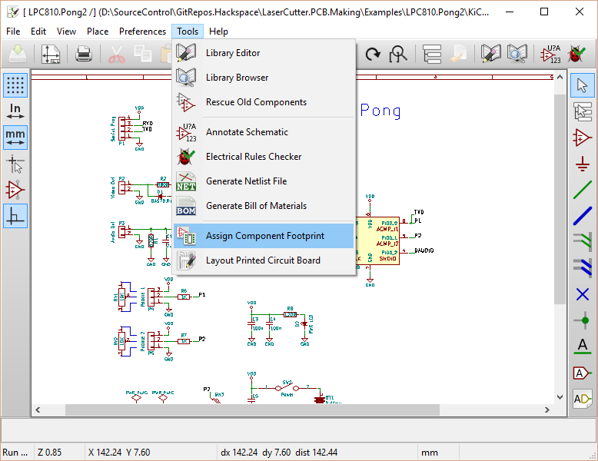Open page settings toolbar icon
The height and width of the screenshot is (461, 598).
click(x=51, y=54)
